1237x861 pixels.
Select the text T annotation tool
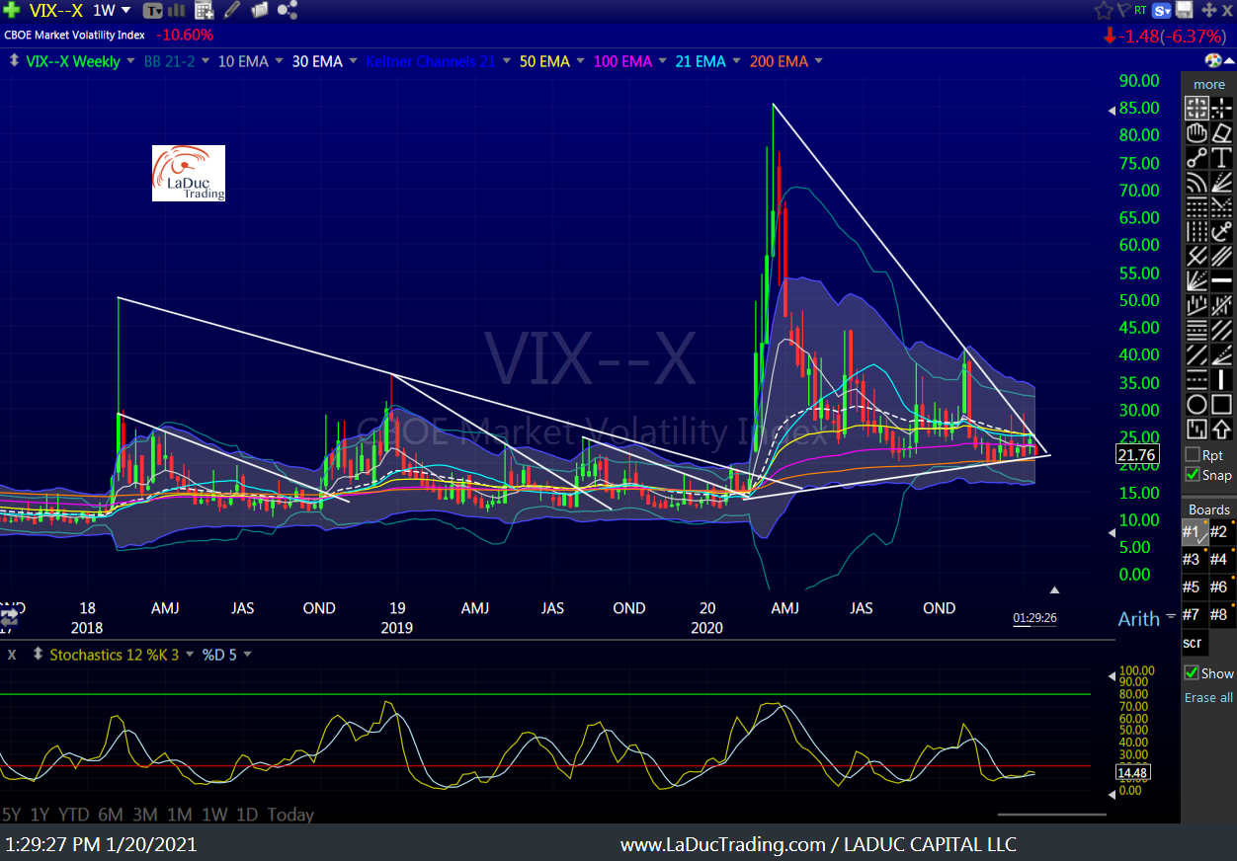pyautogui.click(x=1221, y=157)
